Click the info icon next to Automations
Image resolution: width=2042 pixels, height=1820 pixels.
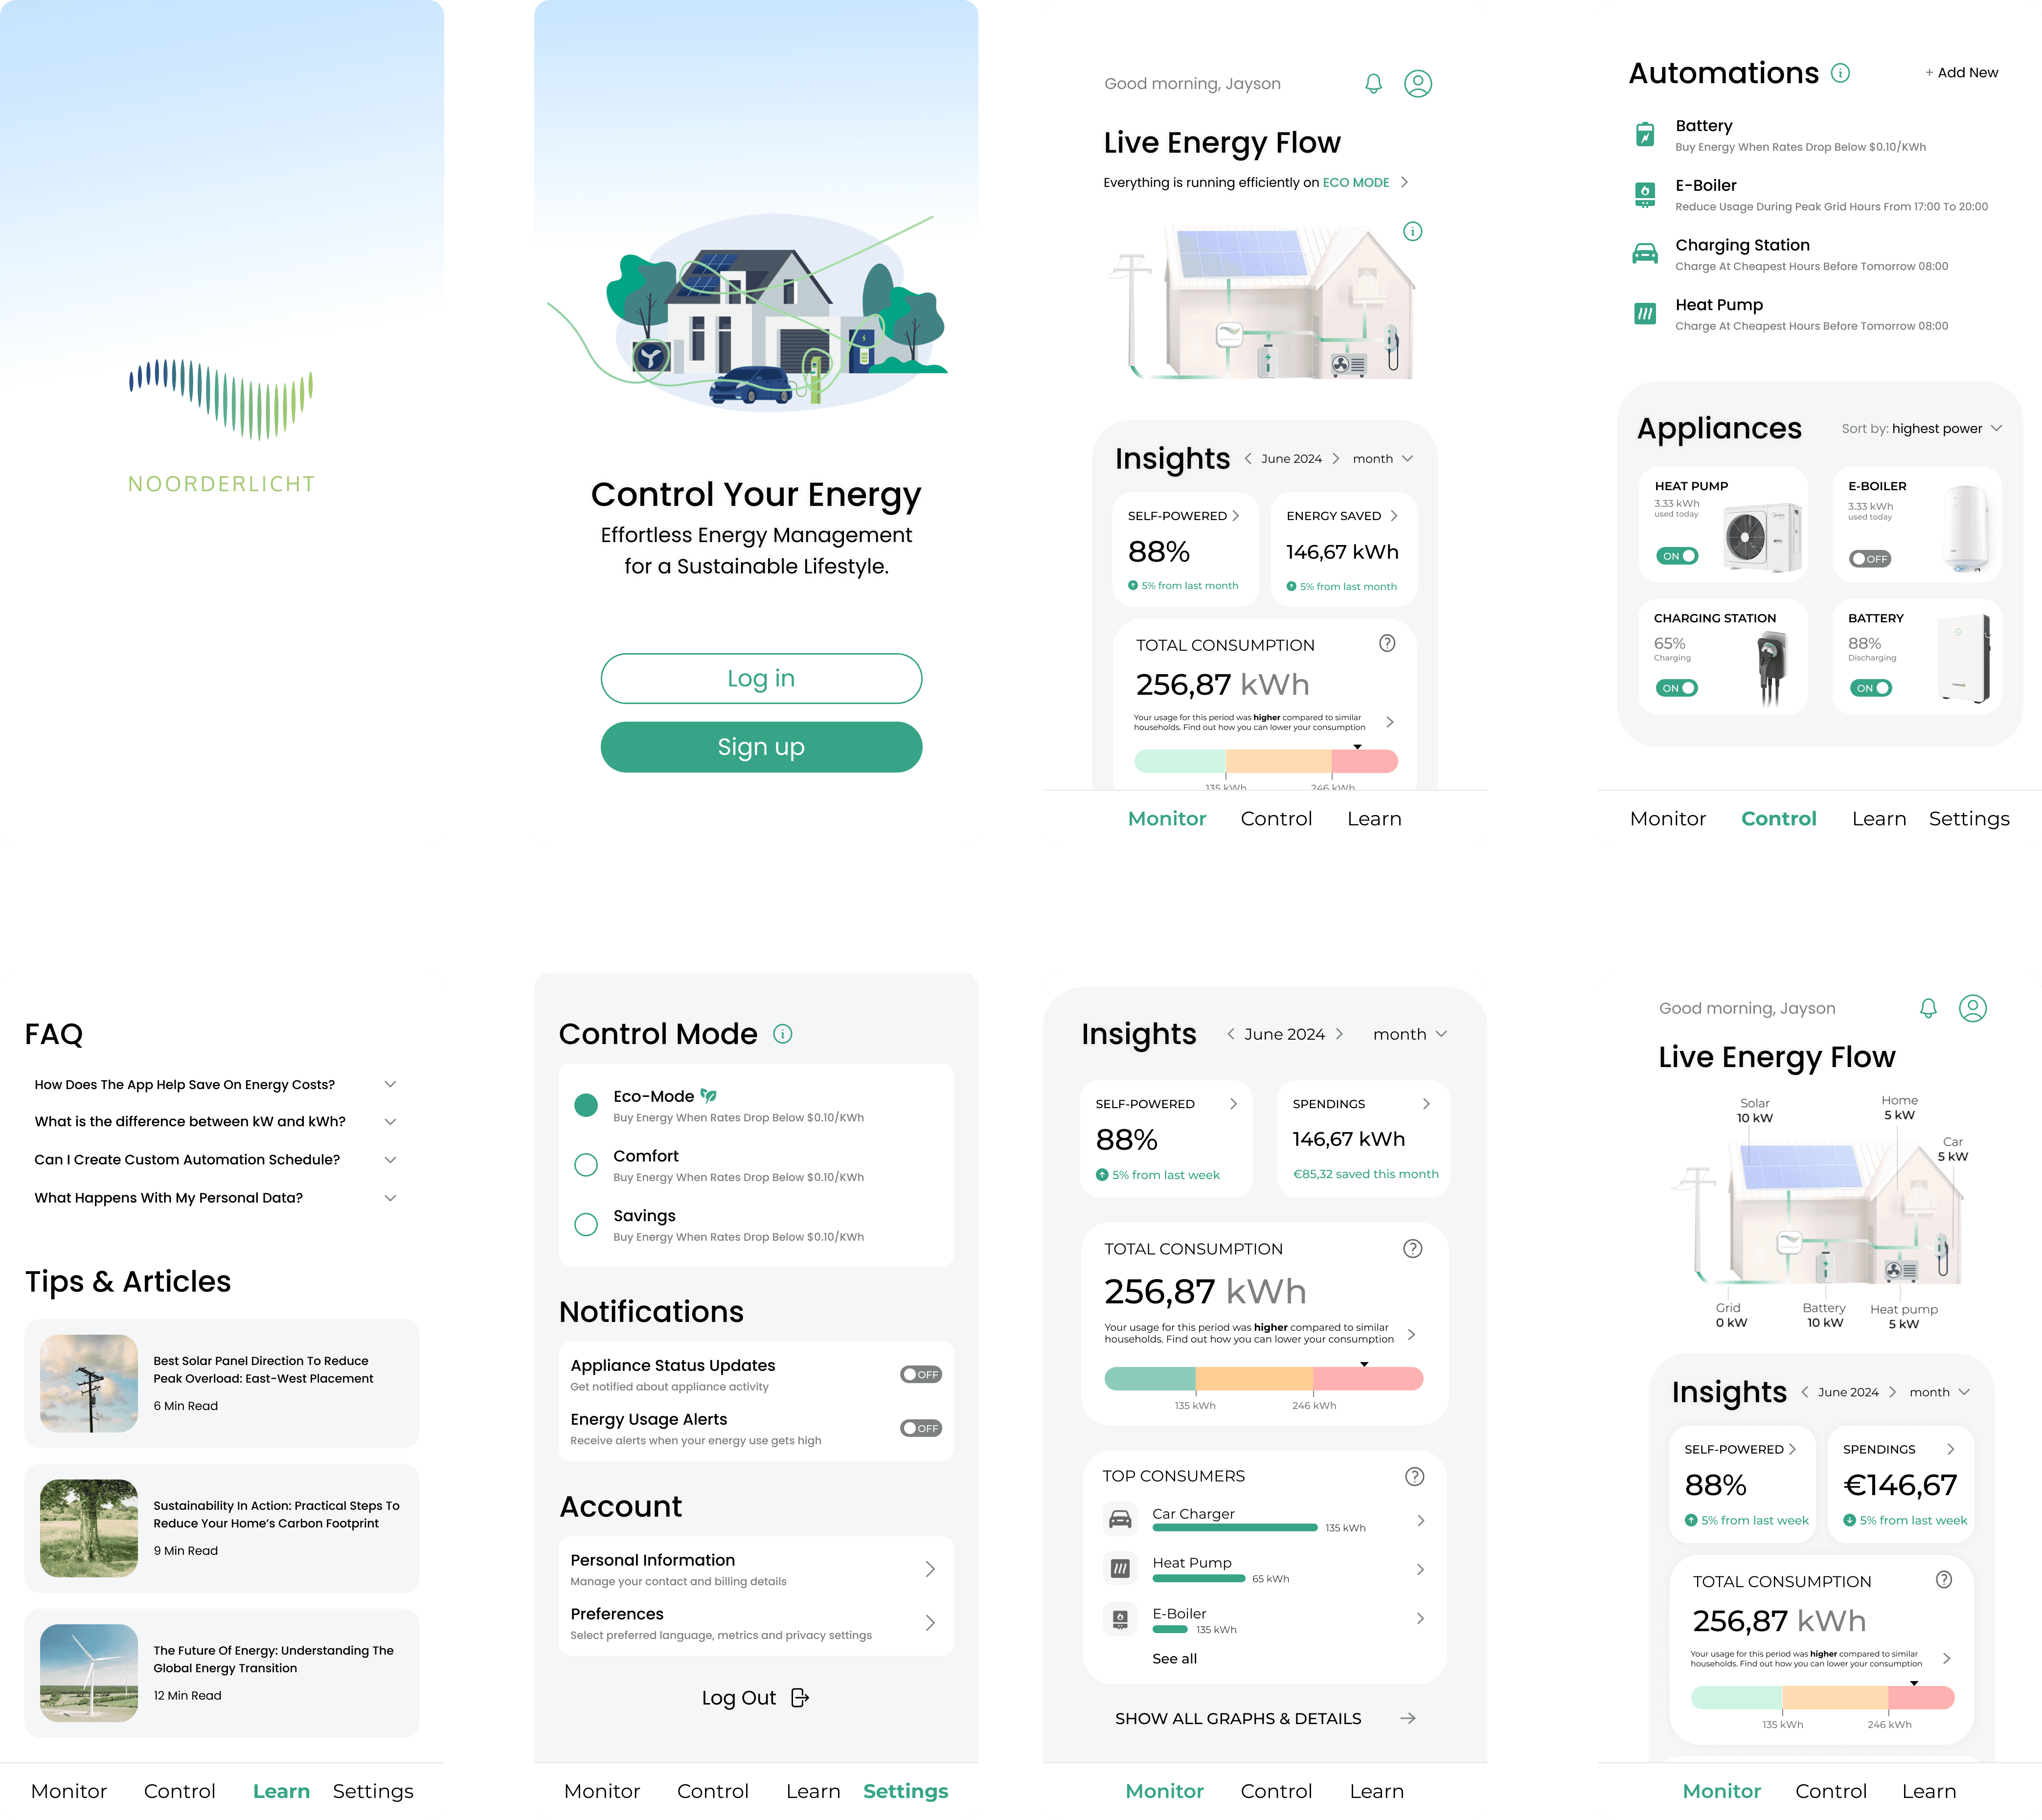pyautogui.click(x=1840, y=73)
